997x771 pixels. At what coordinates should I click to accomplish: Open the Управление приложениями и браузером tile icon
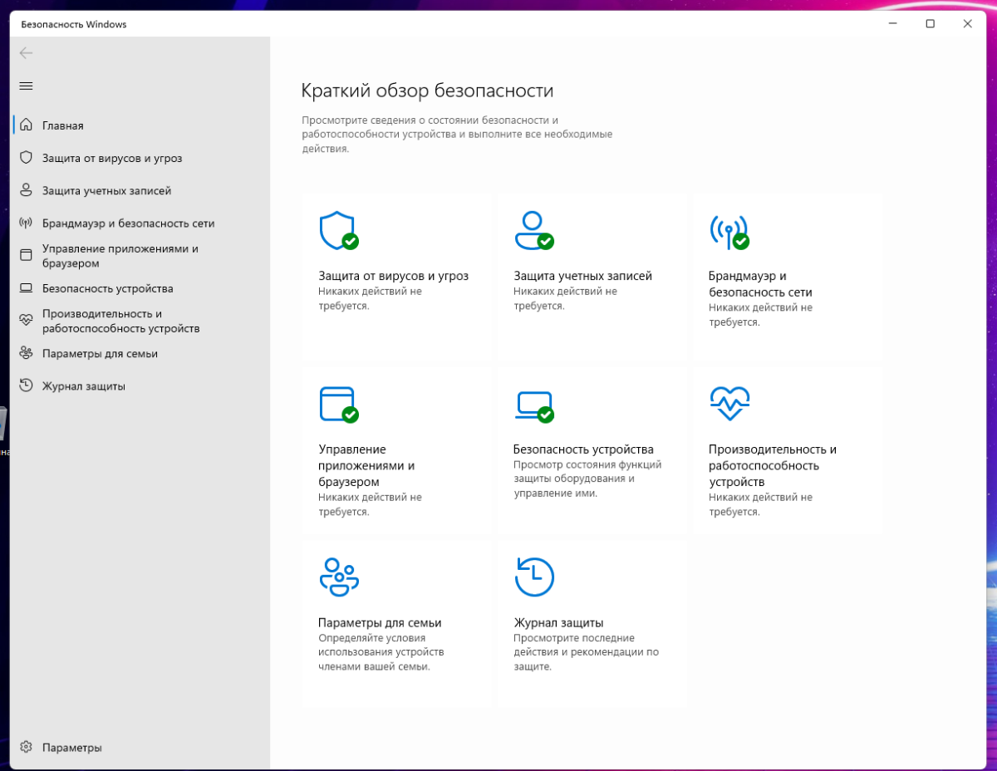(338, 405)
